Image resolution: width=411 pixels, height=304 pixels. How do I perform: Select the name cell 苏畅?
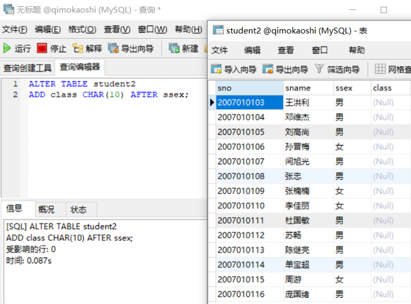coord(308,235)
